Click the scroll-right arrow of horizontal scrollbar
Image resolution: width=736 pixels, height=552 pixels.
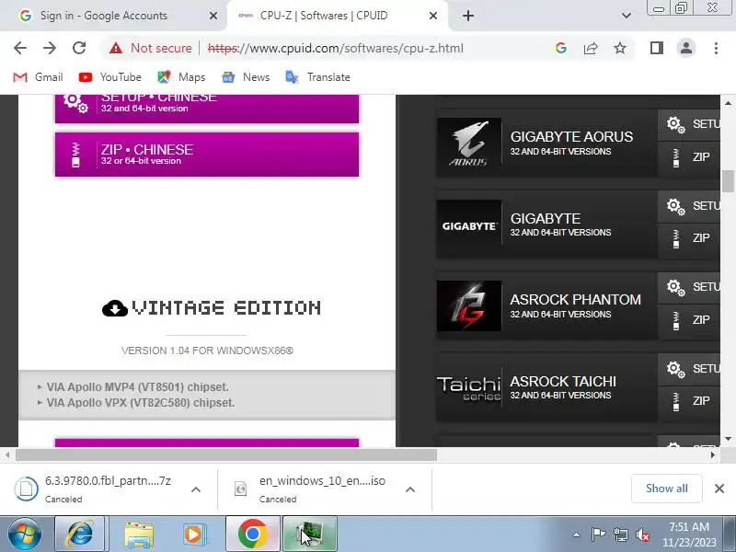tap(712, 454)
